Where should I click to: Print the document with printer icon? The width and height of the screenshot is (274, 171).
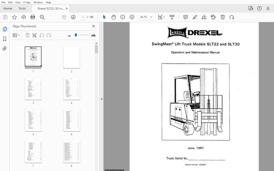pos(33,17)
